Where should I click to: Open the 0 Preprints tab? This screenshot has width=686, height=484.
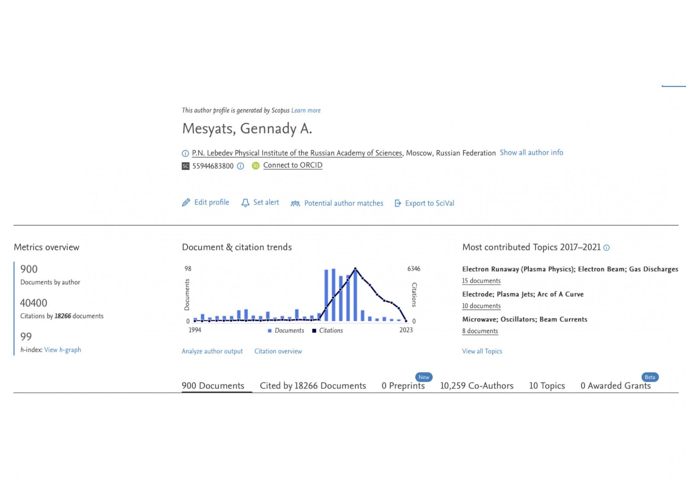[403, 386]
